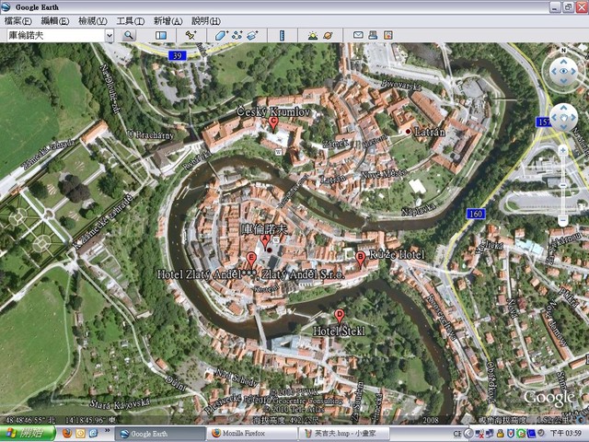Open the 檢視(V) menu

(x=93, y=21)
